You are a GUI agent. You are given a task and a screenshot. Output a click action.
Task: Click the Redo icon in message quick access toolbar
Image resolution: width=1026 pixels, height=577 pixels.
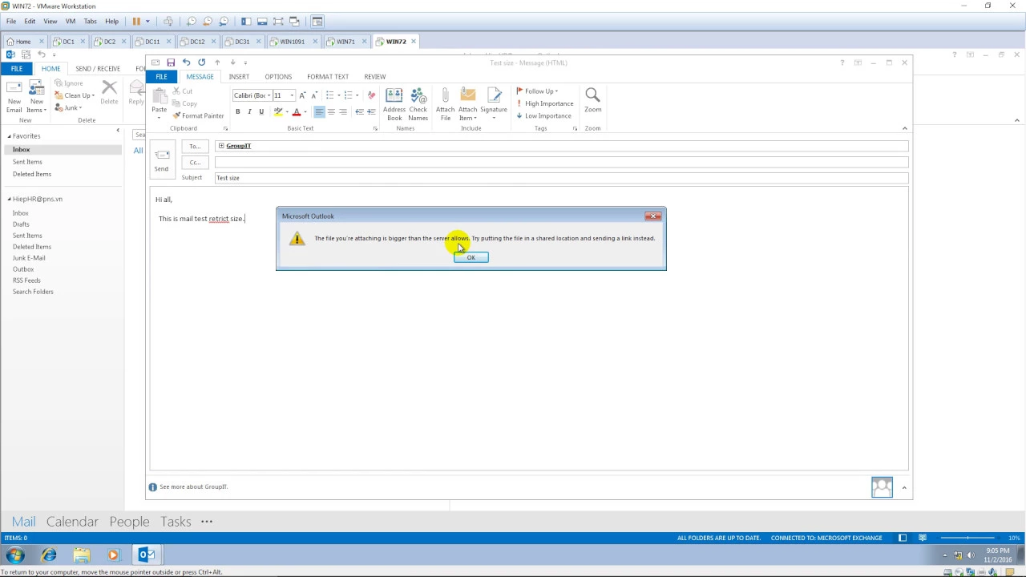click(x=201, y=63)
